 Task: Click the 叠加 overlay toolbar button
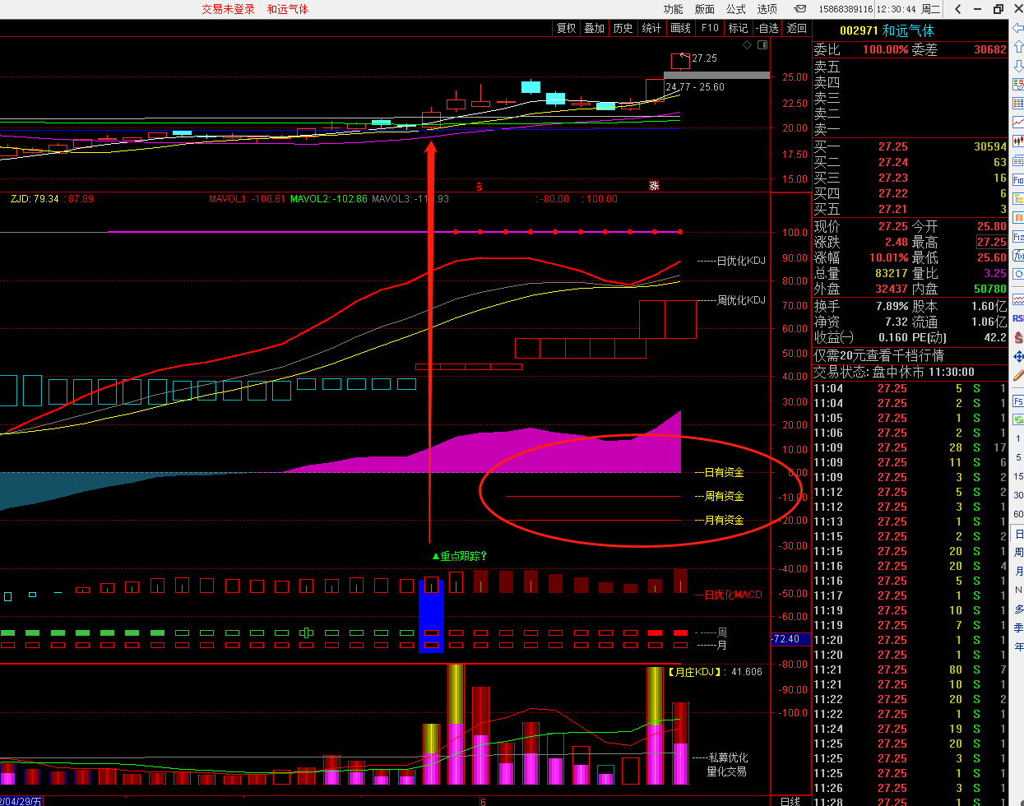click(x=595, y=28)
